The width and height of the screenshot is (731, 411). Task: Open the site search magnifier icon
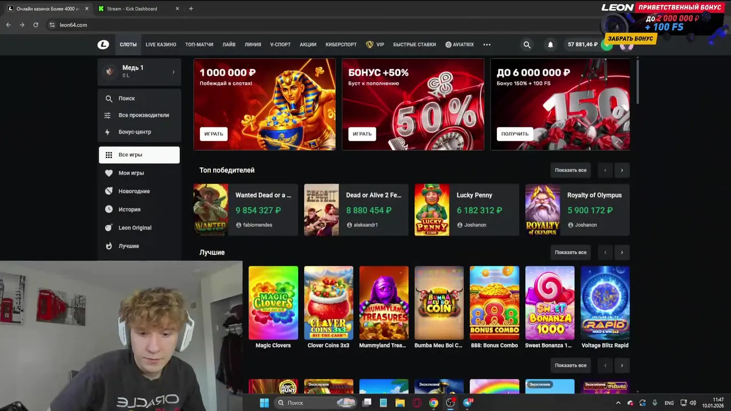pos(527,45)
